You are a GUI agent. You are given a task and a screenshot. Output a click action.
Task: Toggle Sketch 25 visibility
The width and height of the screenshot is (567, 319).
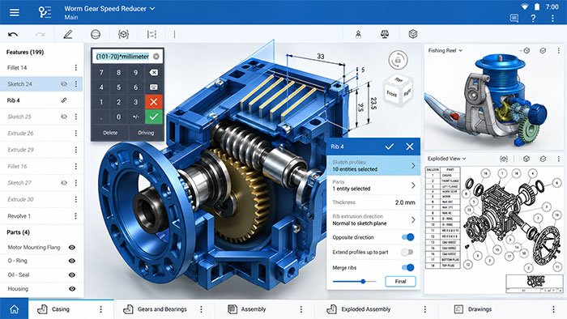coord(64,117)
